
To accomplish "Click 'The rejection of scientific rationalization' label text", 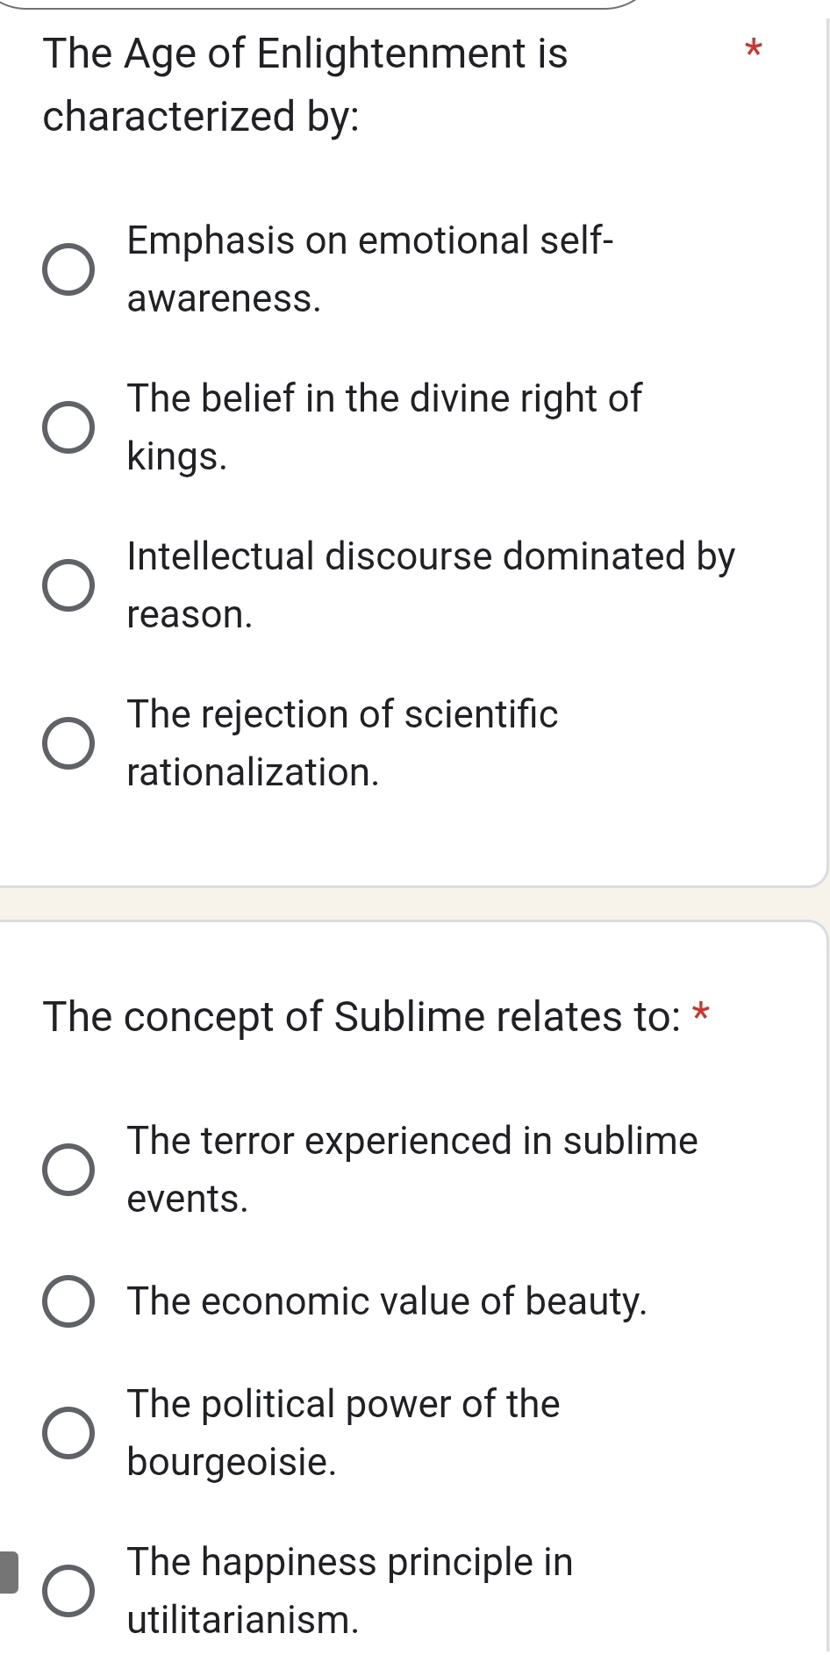I will (x=342, y=743).
